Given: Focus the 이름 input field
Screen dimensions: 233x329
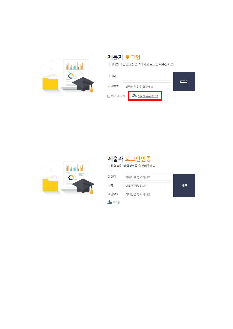Looking at the screenshot, I should click(147, 186).
